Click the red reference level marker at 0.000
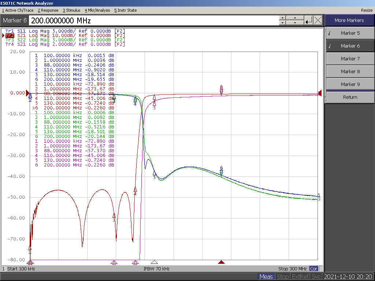The width and height of the screenshot is (375, 281). 28,93
